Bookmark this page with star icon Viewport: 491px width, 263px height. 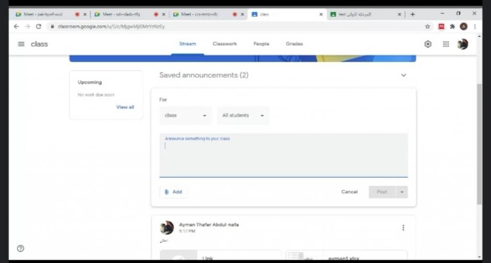427,27
